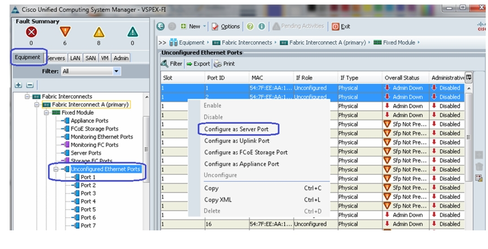Choose Configure as Appliance Port

(241, 164)
